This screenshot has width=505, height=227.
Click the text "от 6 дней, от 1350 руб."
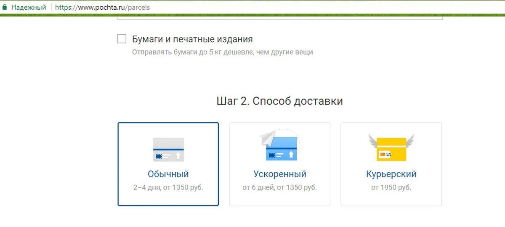[280, 187]
